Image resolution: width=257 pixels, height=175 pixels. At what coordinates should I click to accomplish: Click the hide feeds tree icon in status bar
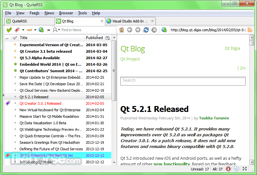237,169
